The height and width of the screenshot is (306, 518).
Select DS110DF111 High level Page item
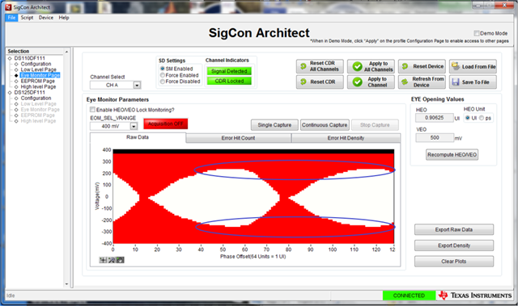click(38, 86)
